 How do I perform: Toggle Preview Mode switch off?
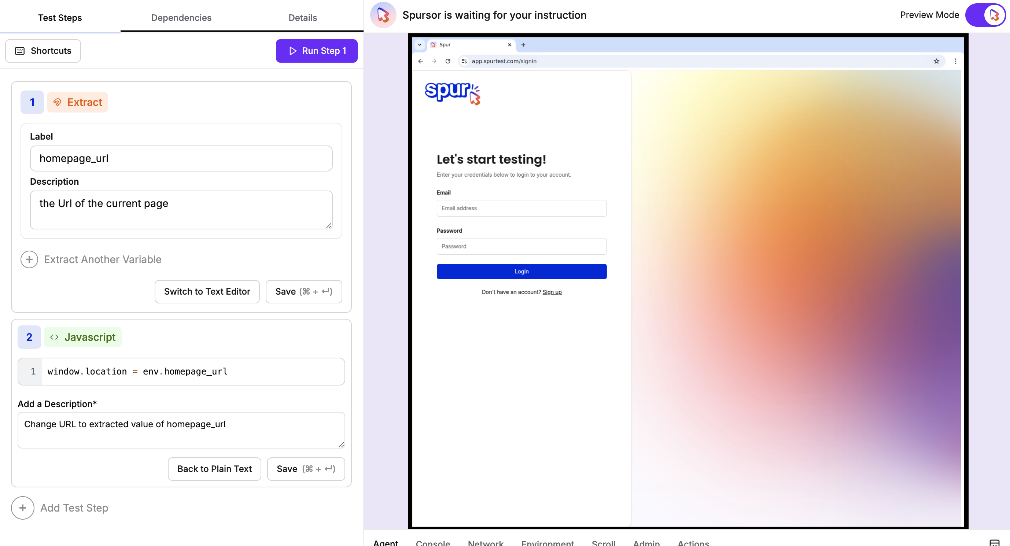(985, 15)
